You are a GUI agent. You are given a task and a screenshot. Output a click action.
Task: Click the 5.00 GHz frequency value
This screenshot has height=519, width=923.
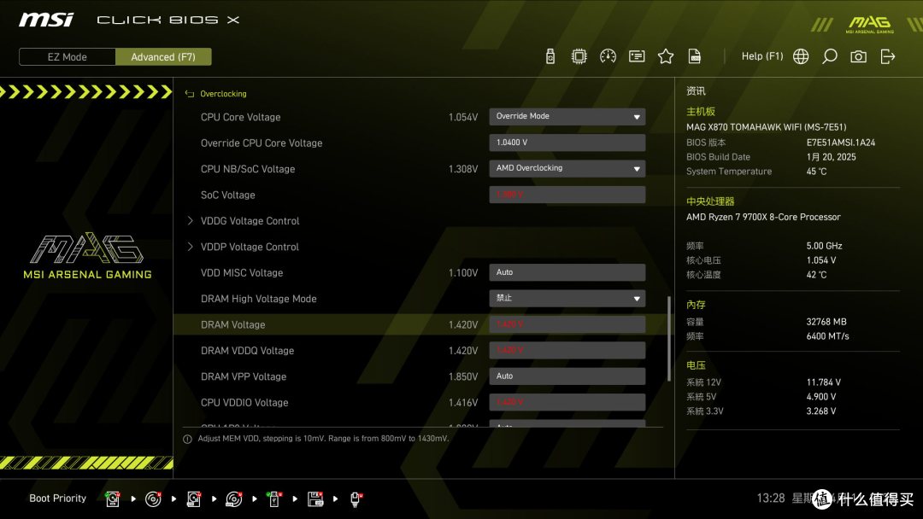click(x=824, y=246)
